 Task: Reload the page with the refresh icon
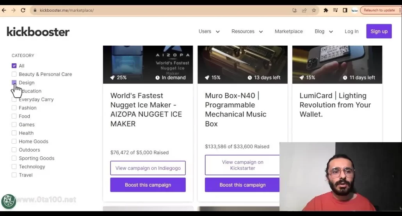coord(23,11)
